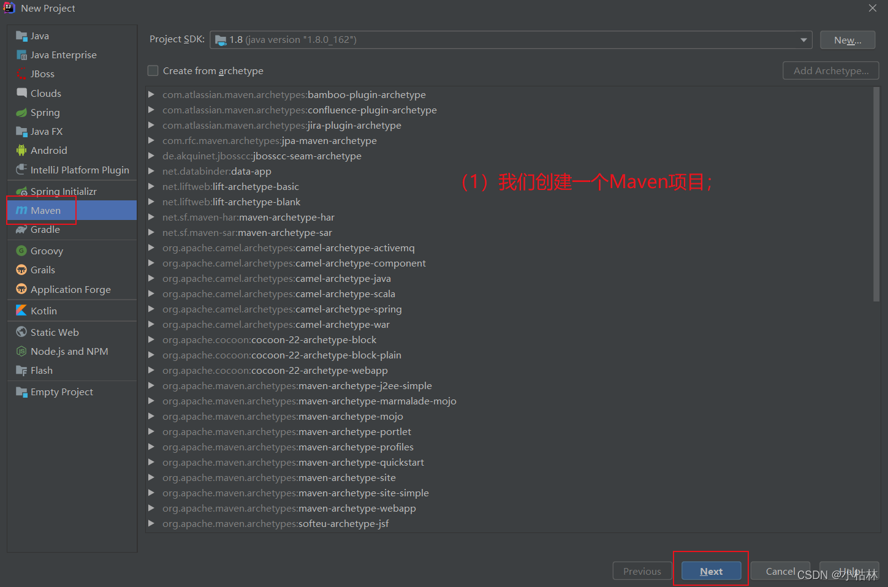Image resolution: width=888 pixels, height=587 pixels.
Task: Select Empty Project type
Action: click(x=72, y=392)
